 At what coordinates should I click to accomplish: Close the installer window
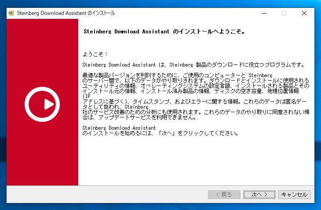(304, 13)
